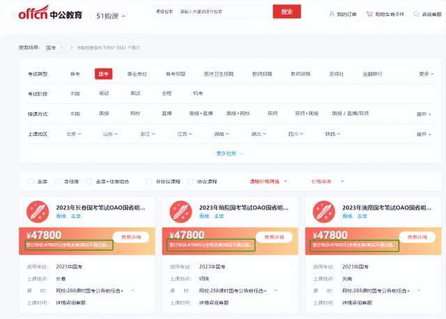
Task: Click the red 搜索 button
Action: coord(287,12)
